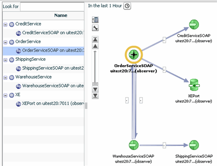Click the XEPort graph label text
Image resolution: width=217 pixels, height=166 pixels.
(193, 98)
